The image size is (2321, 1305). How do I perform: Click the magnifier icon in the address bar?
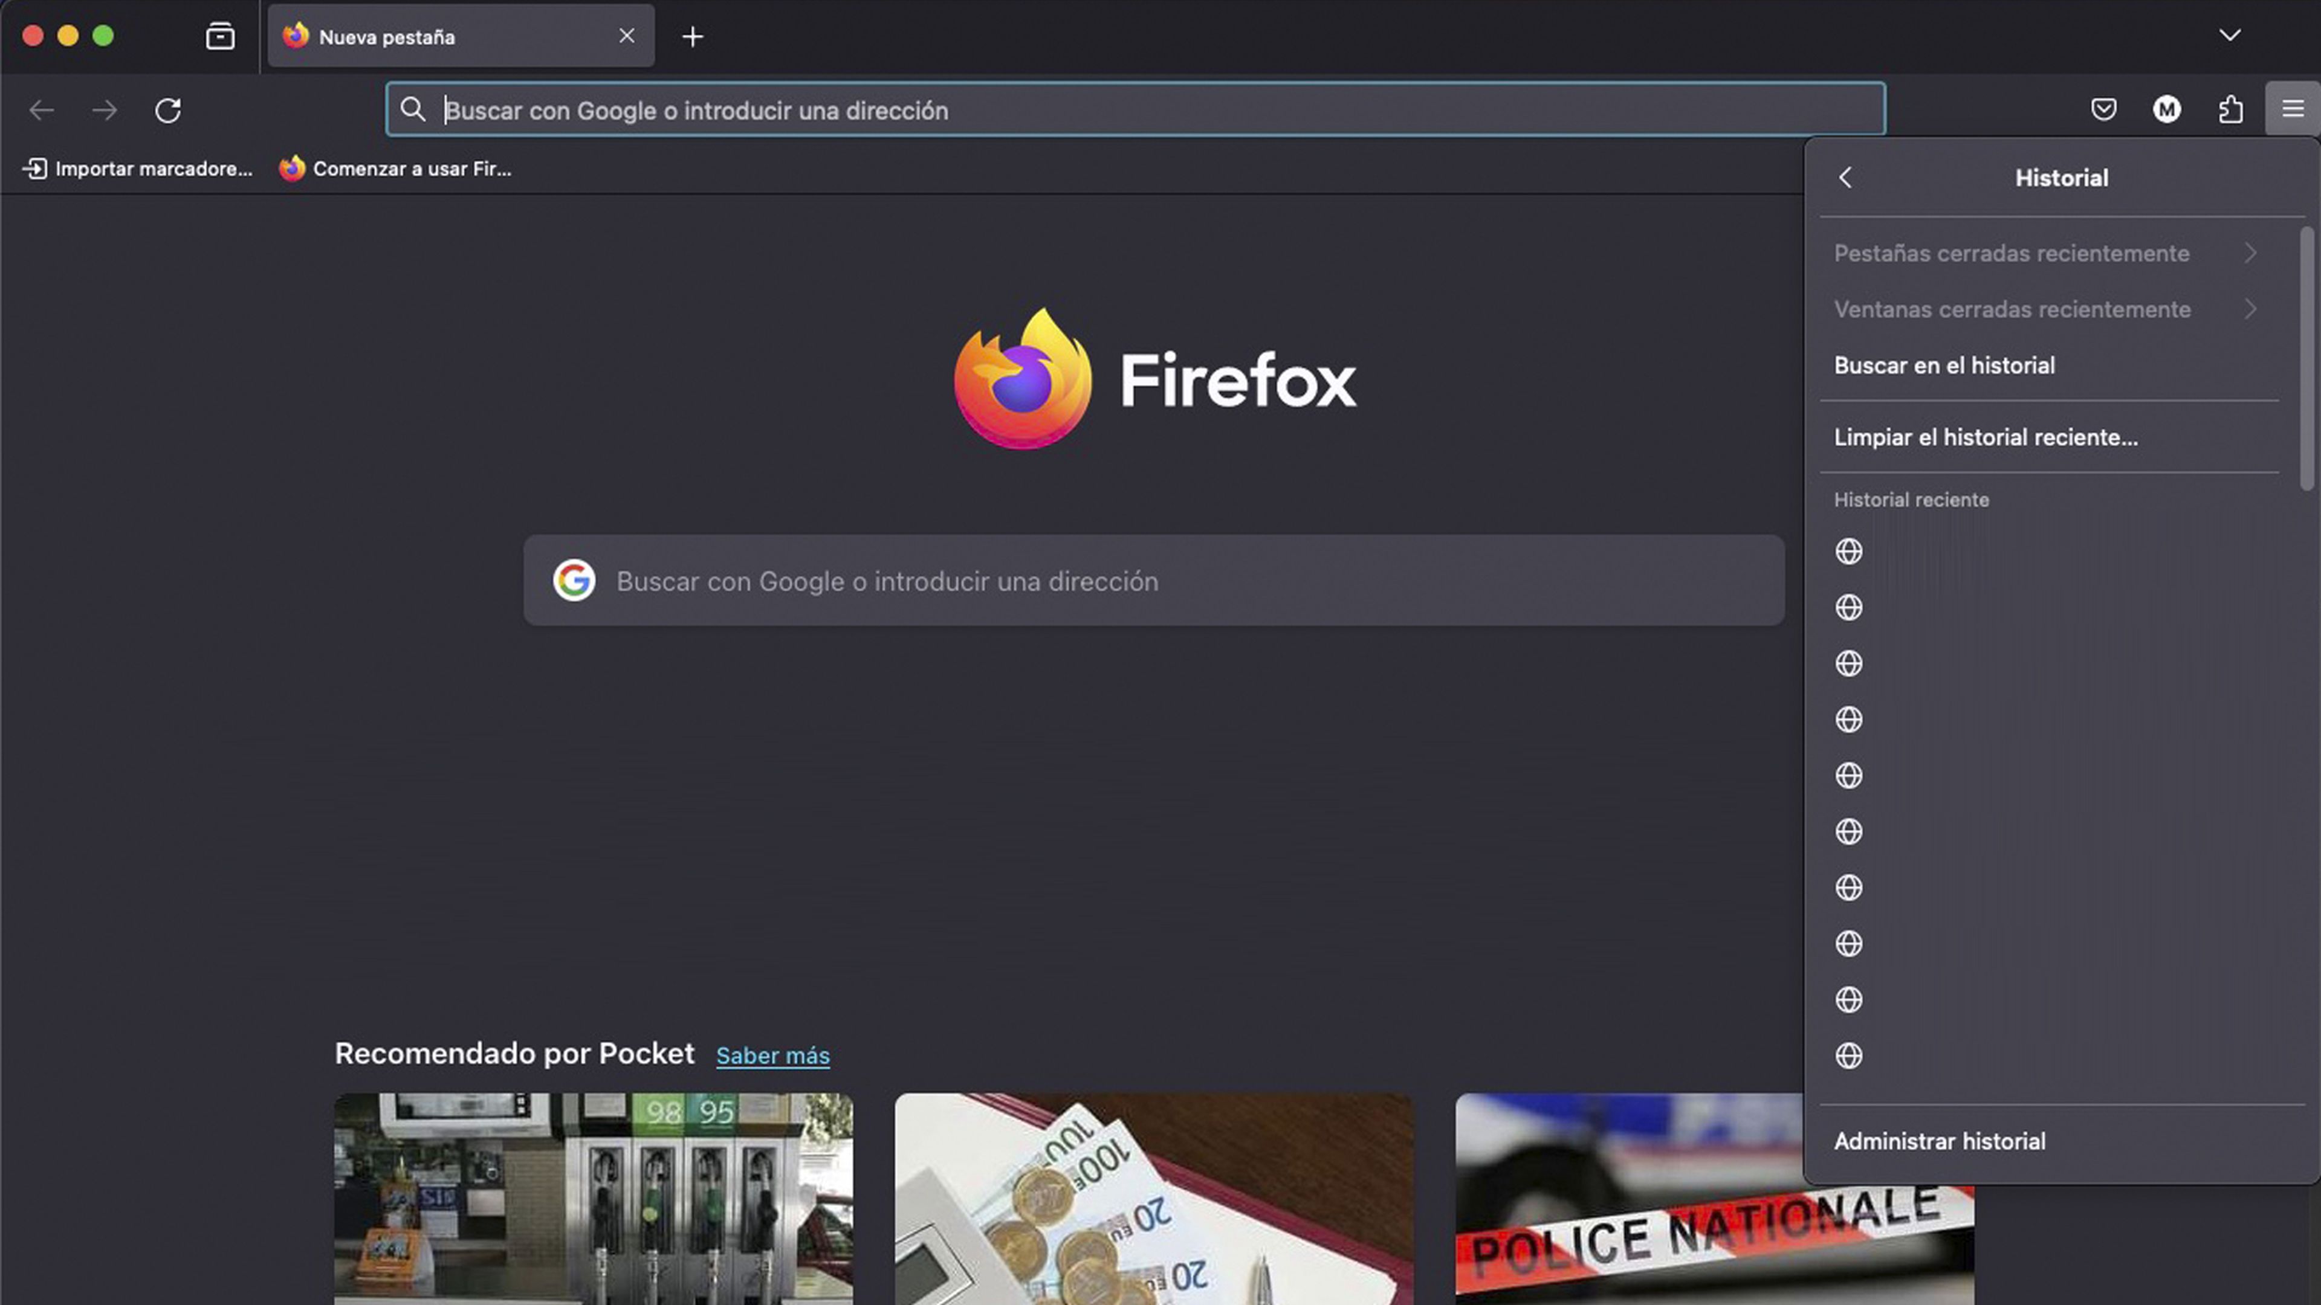[413, 110]
